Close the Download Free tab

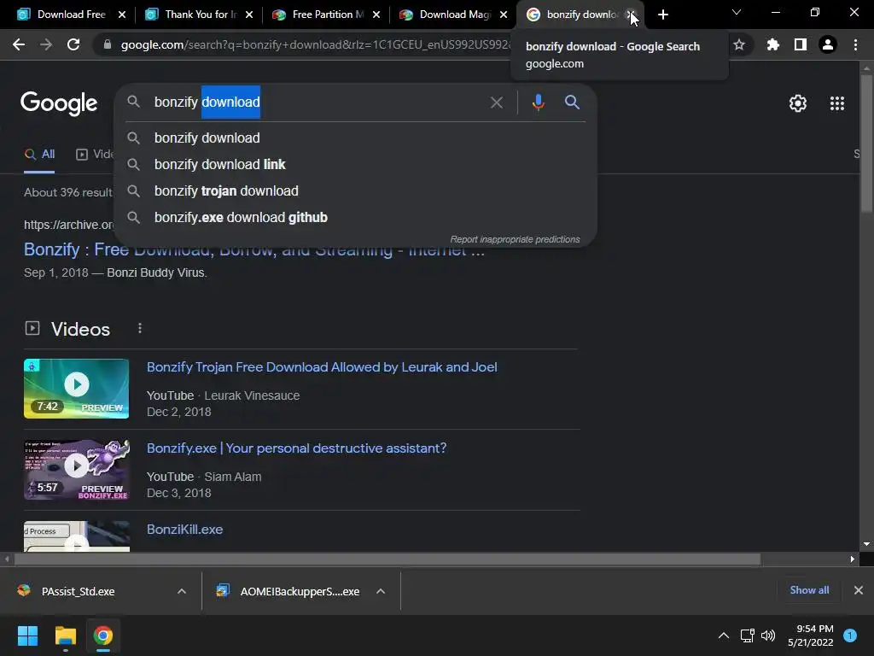(x=122, y=15)
